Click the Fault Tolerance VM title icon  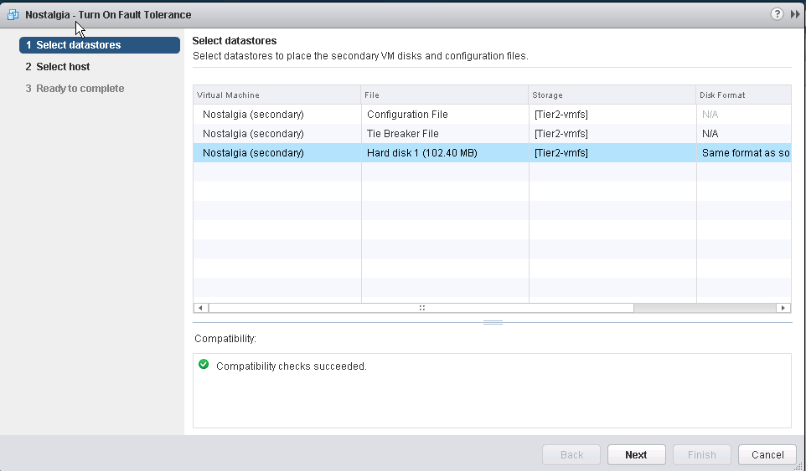13,14
